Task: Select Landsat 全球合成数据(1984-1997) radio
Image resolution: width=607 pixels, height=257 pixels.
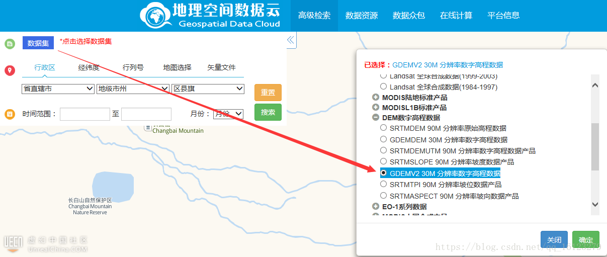Action: pos(384,87)
